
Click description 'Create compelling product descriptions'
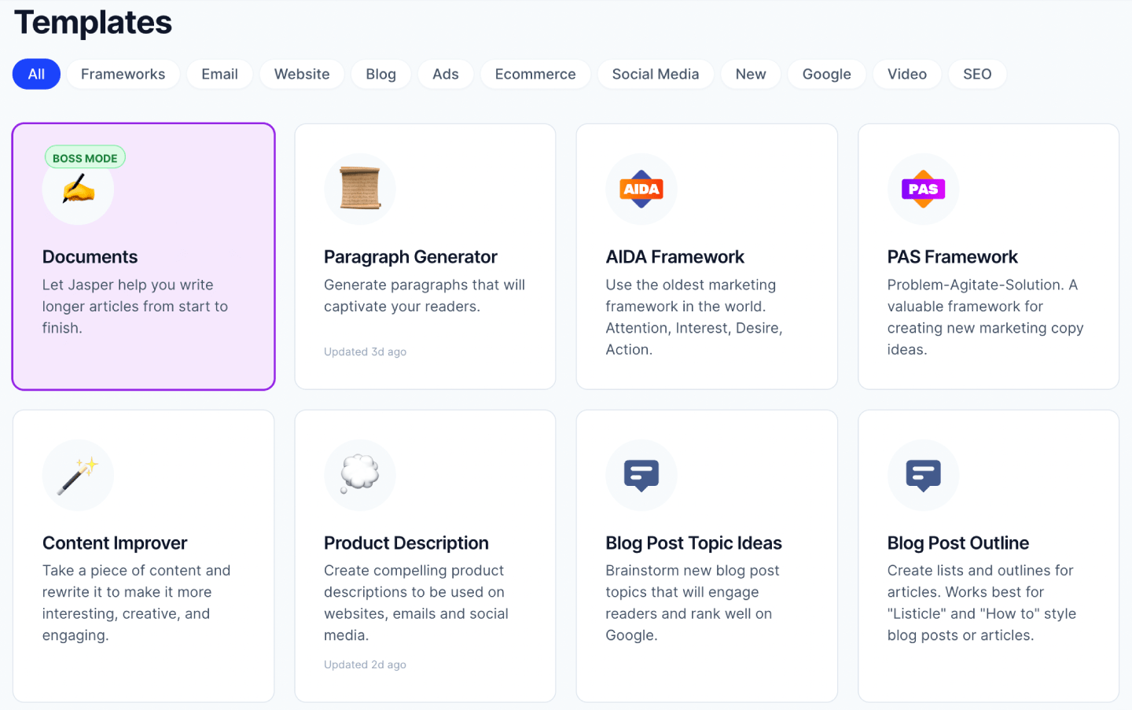[x=416, y=602]
